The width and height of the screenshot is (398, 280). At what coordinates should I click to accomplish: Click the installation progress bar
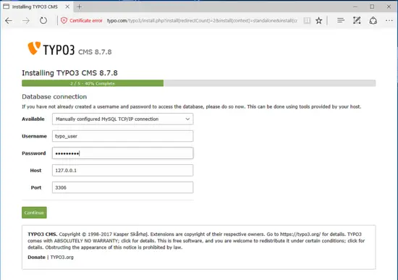coord(198,83)
